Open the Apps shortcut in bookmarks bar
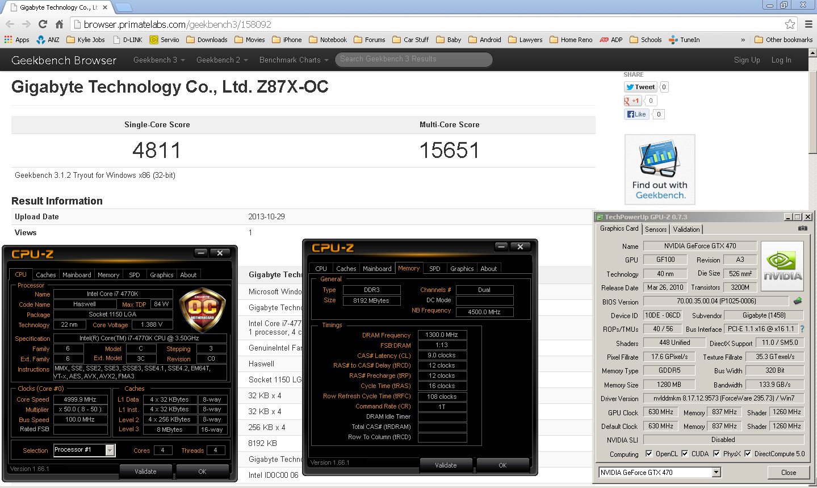817x488 pixels. pyautogui.click(x=17, y=40)
